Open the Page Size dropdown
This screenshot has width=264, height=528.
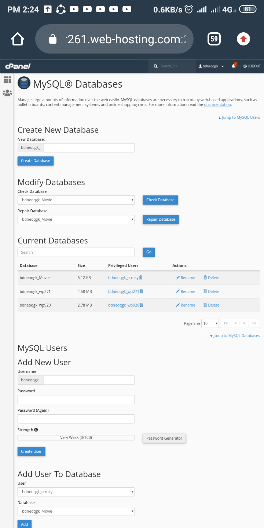210,323
